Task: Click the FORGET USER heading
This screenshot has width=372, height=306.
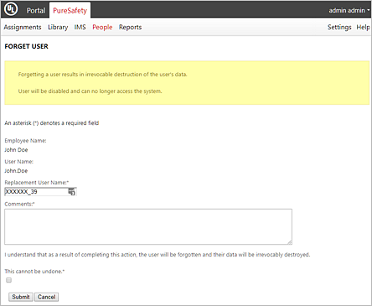Action: coord(26,46)
